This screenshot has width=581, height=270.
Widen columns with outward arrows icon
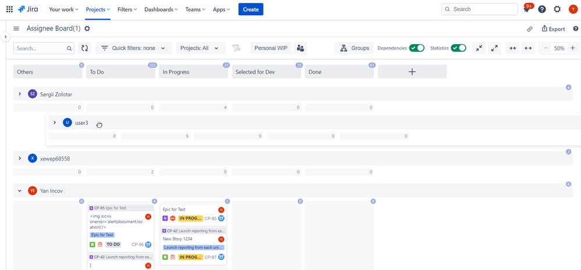528,48
